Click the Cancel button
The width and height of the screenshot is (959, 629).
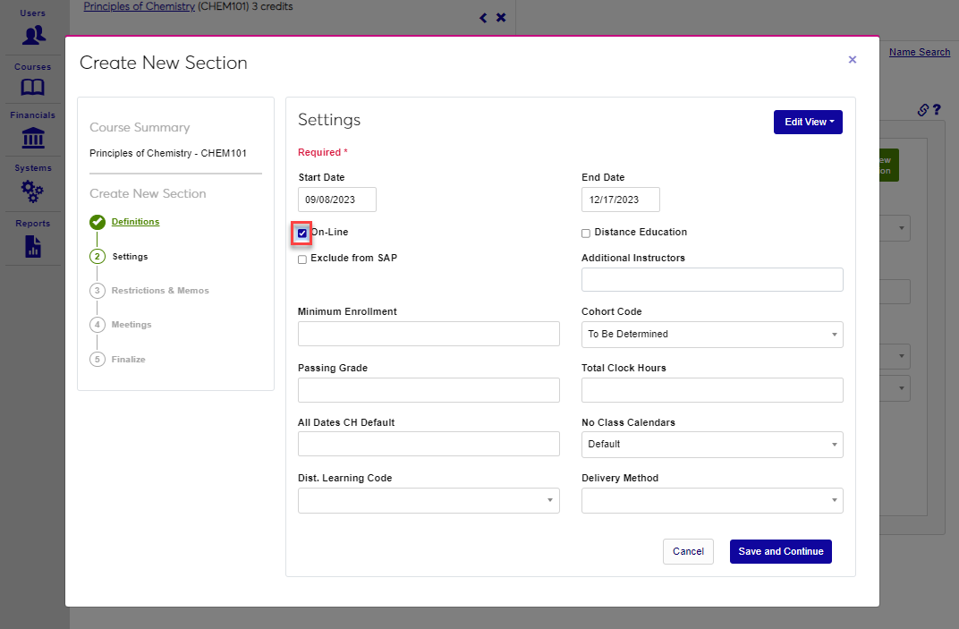pos(688,551)
